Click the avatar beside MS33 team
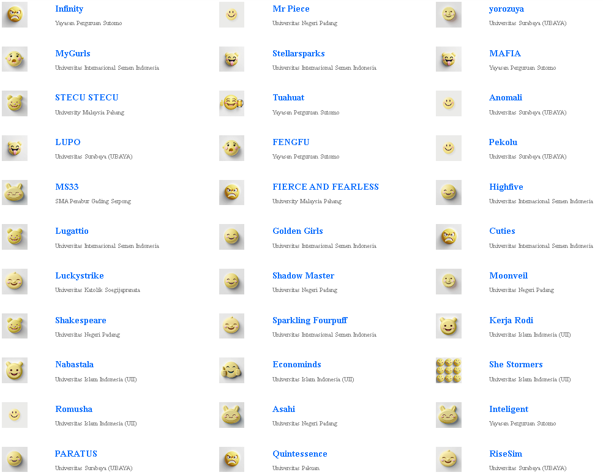 15,192
